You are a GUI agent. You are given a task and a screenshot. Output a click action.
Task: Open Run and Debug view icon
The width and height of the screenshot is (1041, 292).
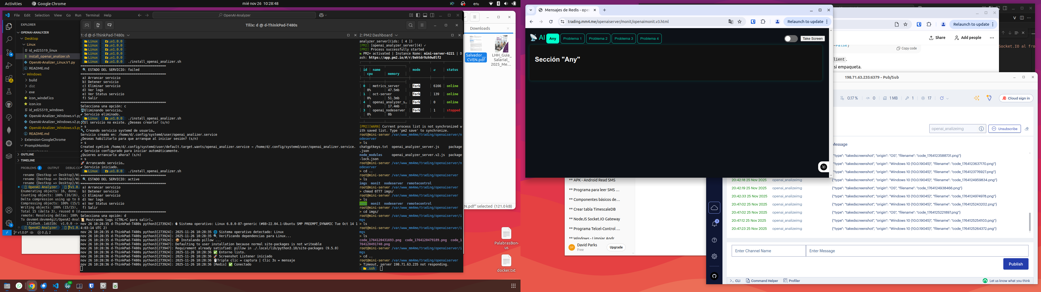tap(9, 66)
